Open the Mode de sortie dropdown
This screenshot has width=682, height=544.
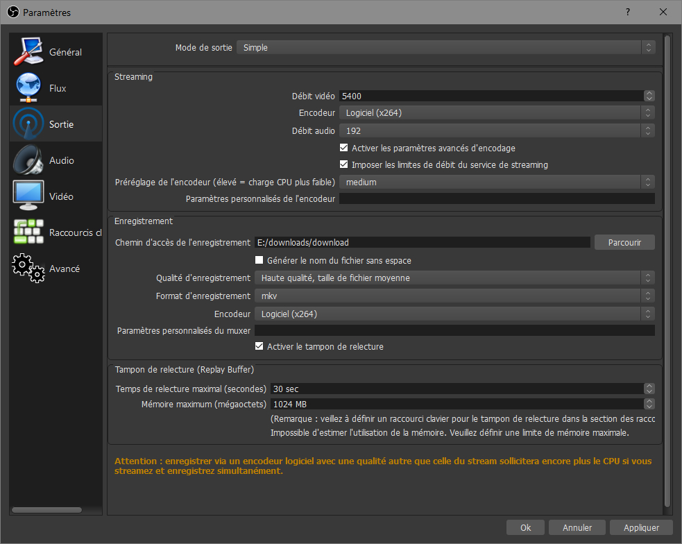click(446, 47)
